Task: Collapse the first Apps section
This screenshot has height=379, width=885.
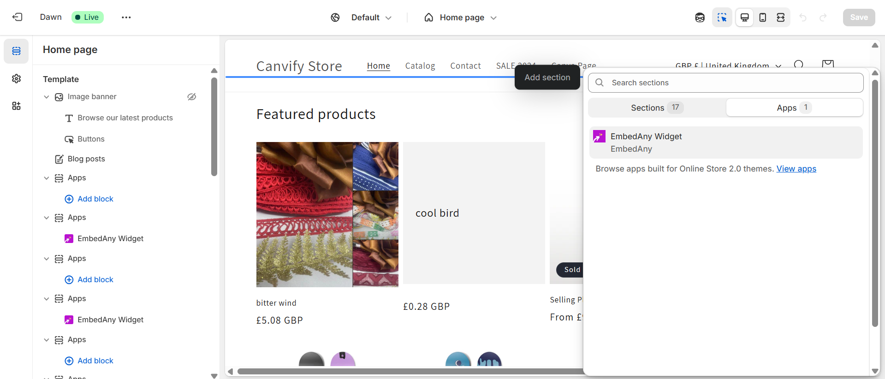Action: pyautogui.click(x=47, y=178)
